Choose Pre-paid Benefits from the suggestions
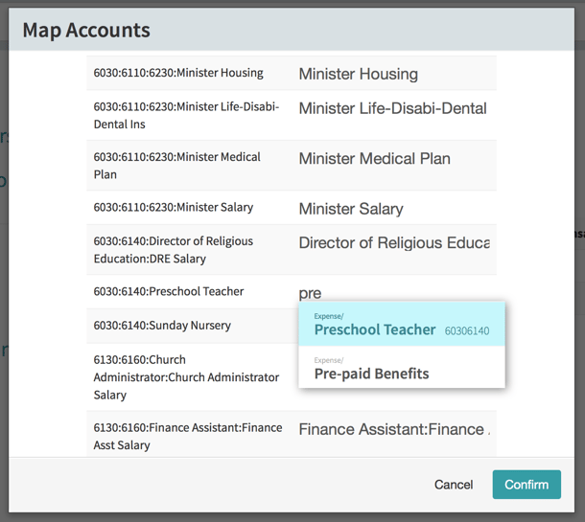 click(401, 368)
